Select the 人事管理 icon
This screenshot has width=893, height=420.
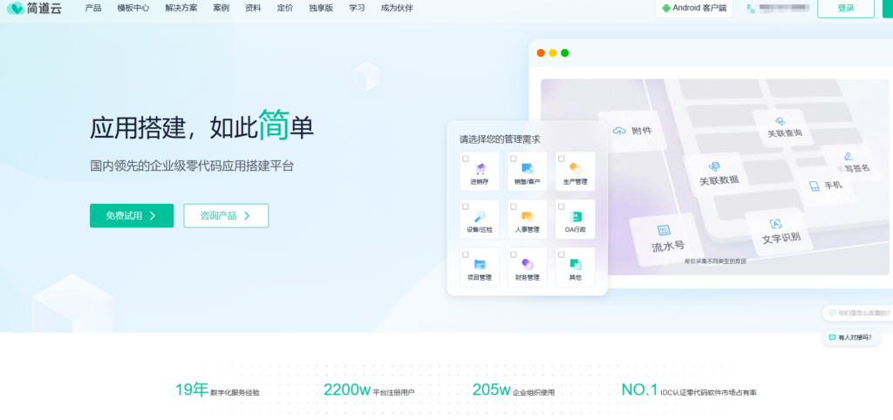tap(528, 216)
